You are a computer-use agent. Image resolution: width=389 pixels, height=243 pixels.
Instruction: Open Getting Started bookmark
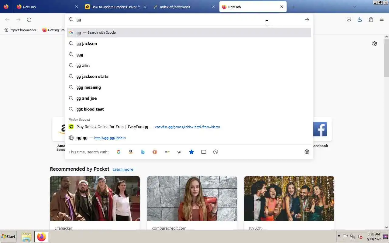(54, 30)
